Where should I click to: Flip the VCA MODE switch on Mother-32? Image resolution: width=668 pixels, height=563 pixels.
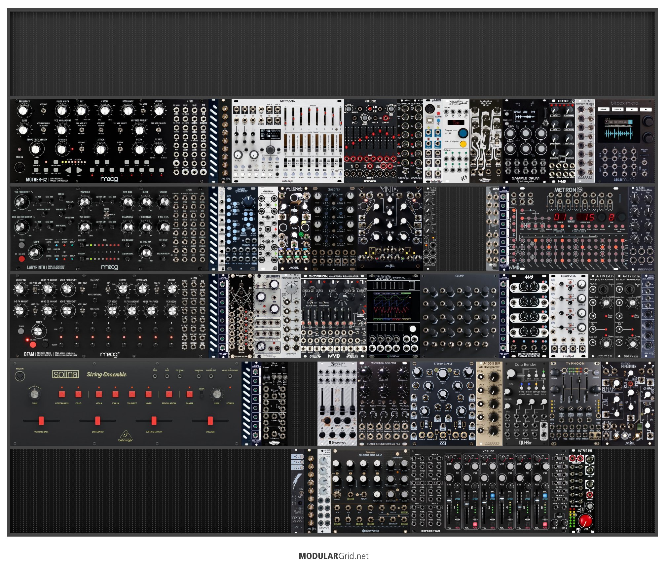(x=143, y=112)
